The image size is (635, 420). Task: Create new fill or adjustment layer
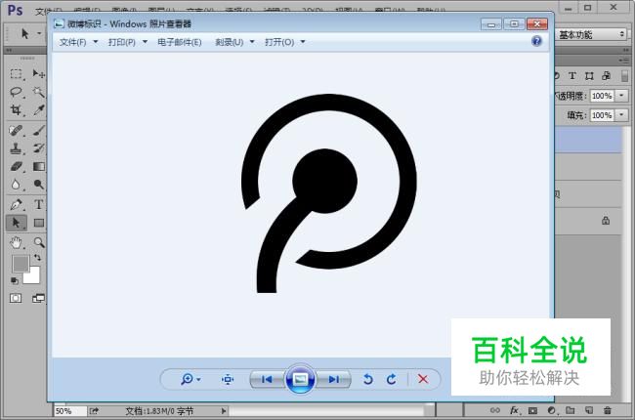point(552,410)
